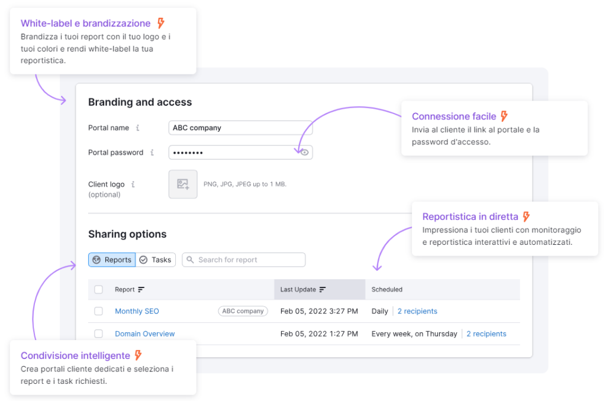606x401 pixels.
Task: Click the checkmark icon on the Tasks tab
Action: [142, 260]
